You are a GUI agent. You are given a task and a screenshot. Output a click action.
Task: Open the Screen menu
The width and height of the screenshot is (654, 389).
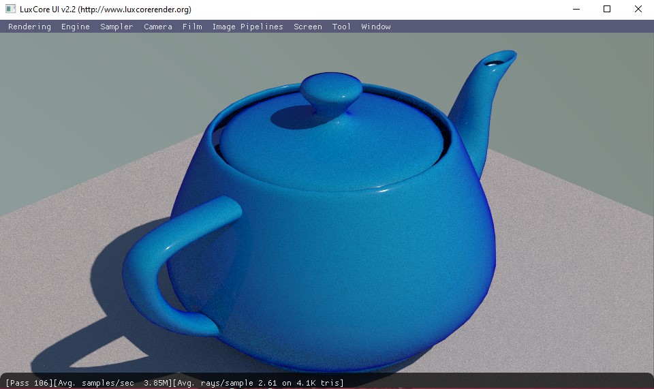click(308, 27)
